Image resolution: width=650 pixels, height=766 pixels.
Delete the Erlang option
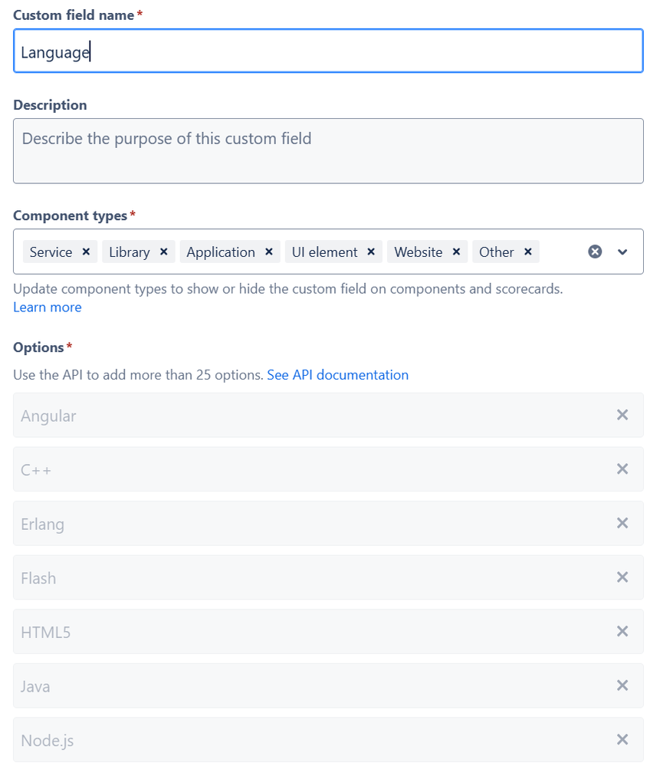(622, 523)
